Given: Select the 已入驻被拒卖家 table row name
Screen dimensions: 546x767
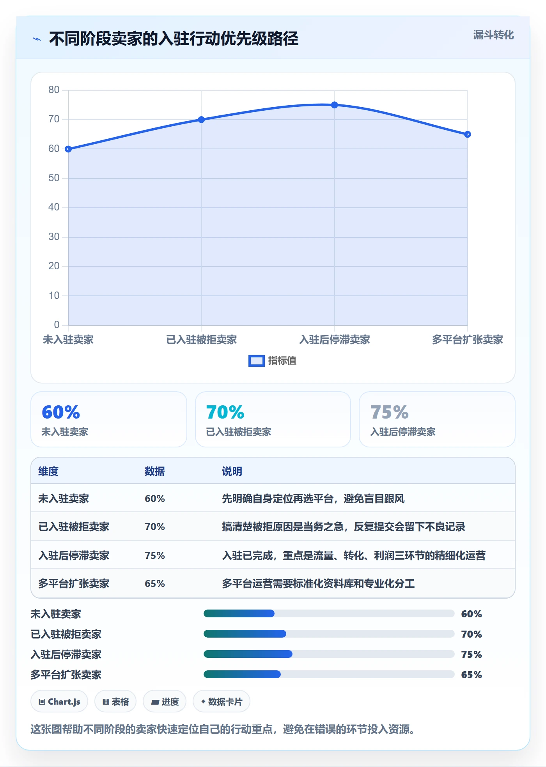Looking at the screenshot, I should [x=74, y=527].
